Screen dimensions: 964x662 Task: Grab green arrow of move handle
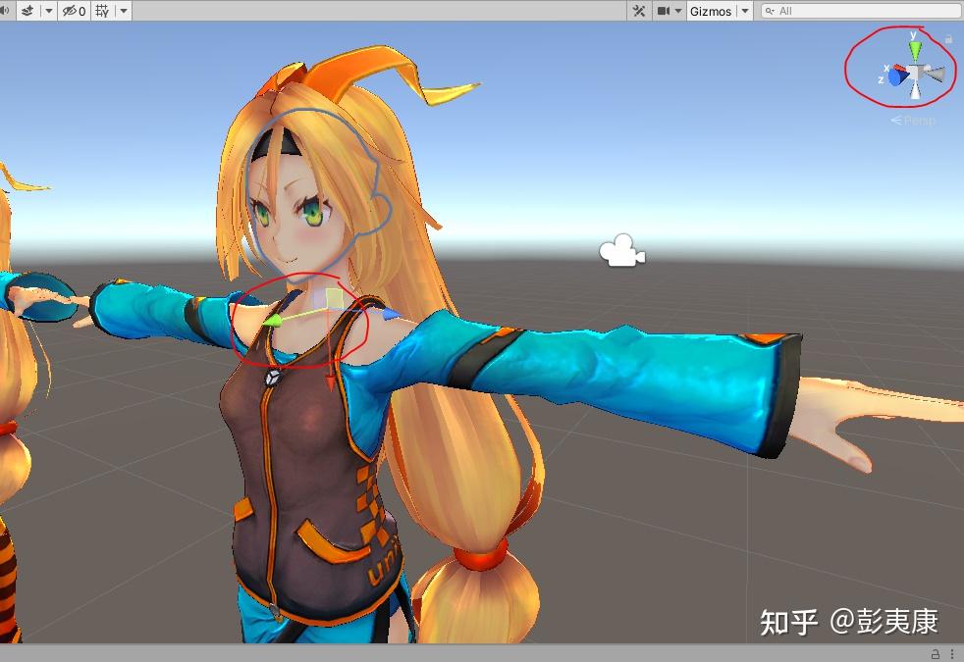click(272, 320)
